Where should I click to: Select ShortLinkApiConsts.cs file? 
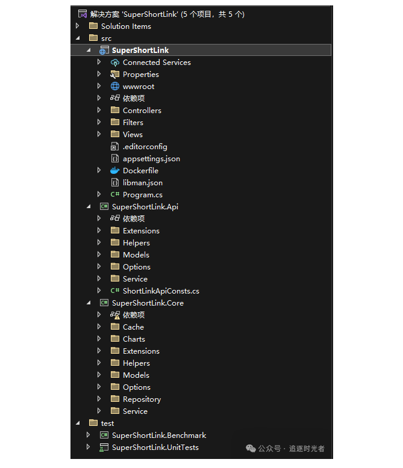[160, 291]
